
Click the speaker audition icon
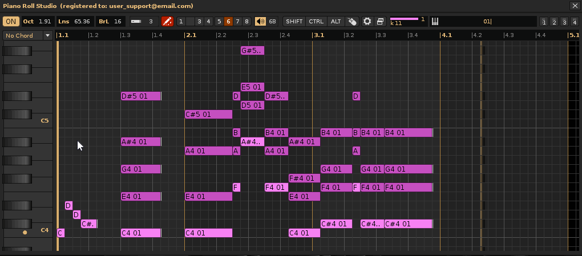(x=260, y=22)
